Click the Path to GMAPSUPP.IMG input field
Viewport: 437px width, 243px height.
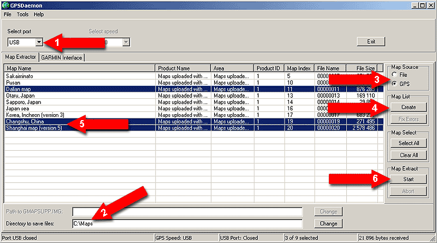(187, 211)
